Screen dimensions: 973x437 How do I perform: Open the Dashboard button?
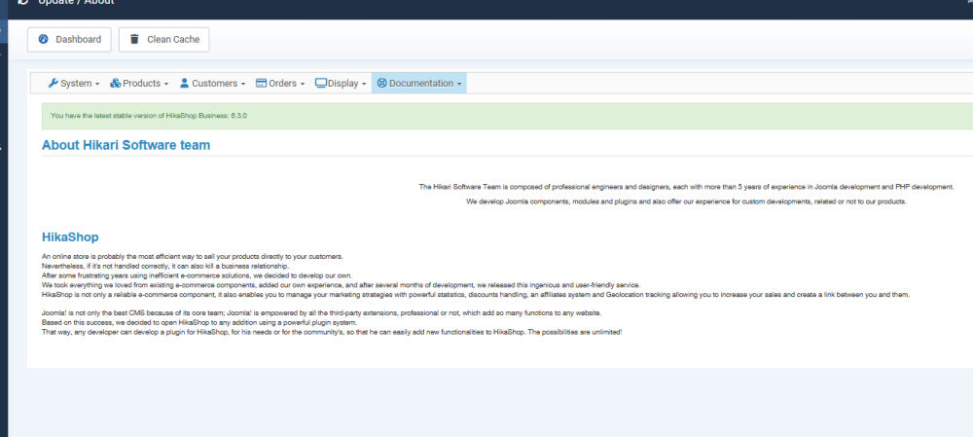69,40
